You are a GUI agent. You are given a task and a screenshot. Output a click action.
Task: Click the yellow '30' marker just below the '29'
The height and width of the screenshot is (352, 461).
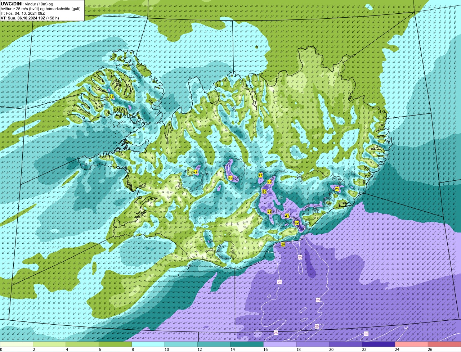(x=264, y=191)
